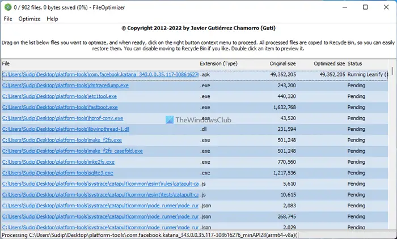The height and width of the screenshot is (239, 397).
Task: Click the 5,610 size value
Action: click(x=289, y=183)
